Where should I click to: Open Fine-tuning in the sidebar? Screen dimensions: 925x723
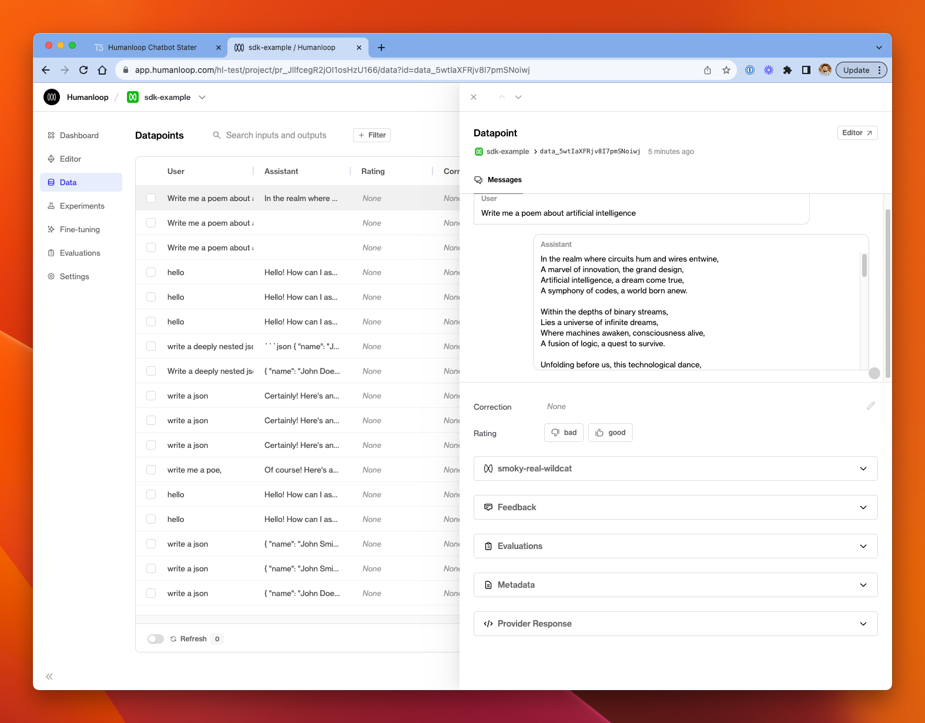click(x=81, y=229)
